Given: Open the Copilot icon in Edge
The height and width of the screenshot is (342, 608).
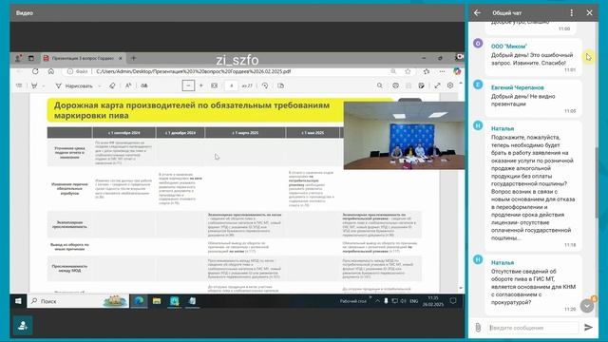Looking at the screenshot, I should tap(457, 71).
